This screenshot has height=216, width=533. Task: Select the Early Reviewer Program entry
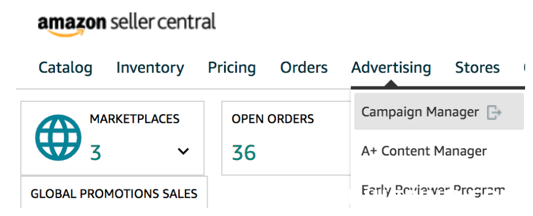(x=433, y=190)
